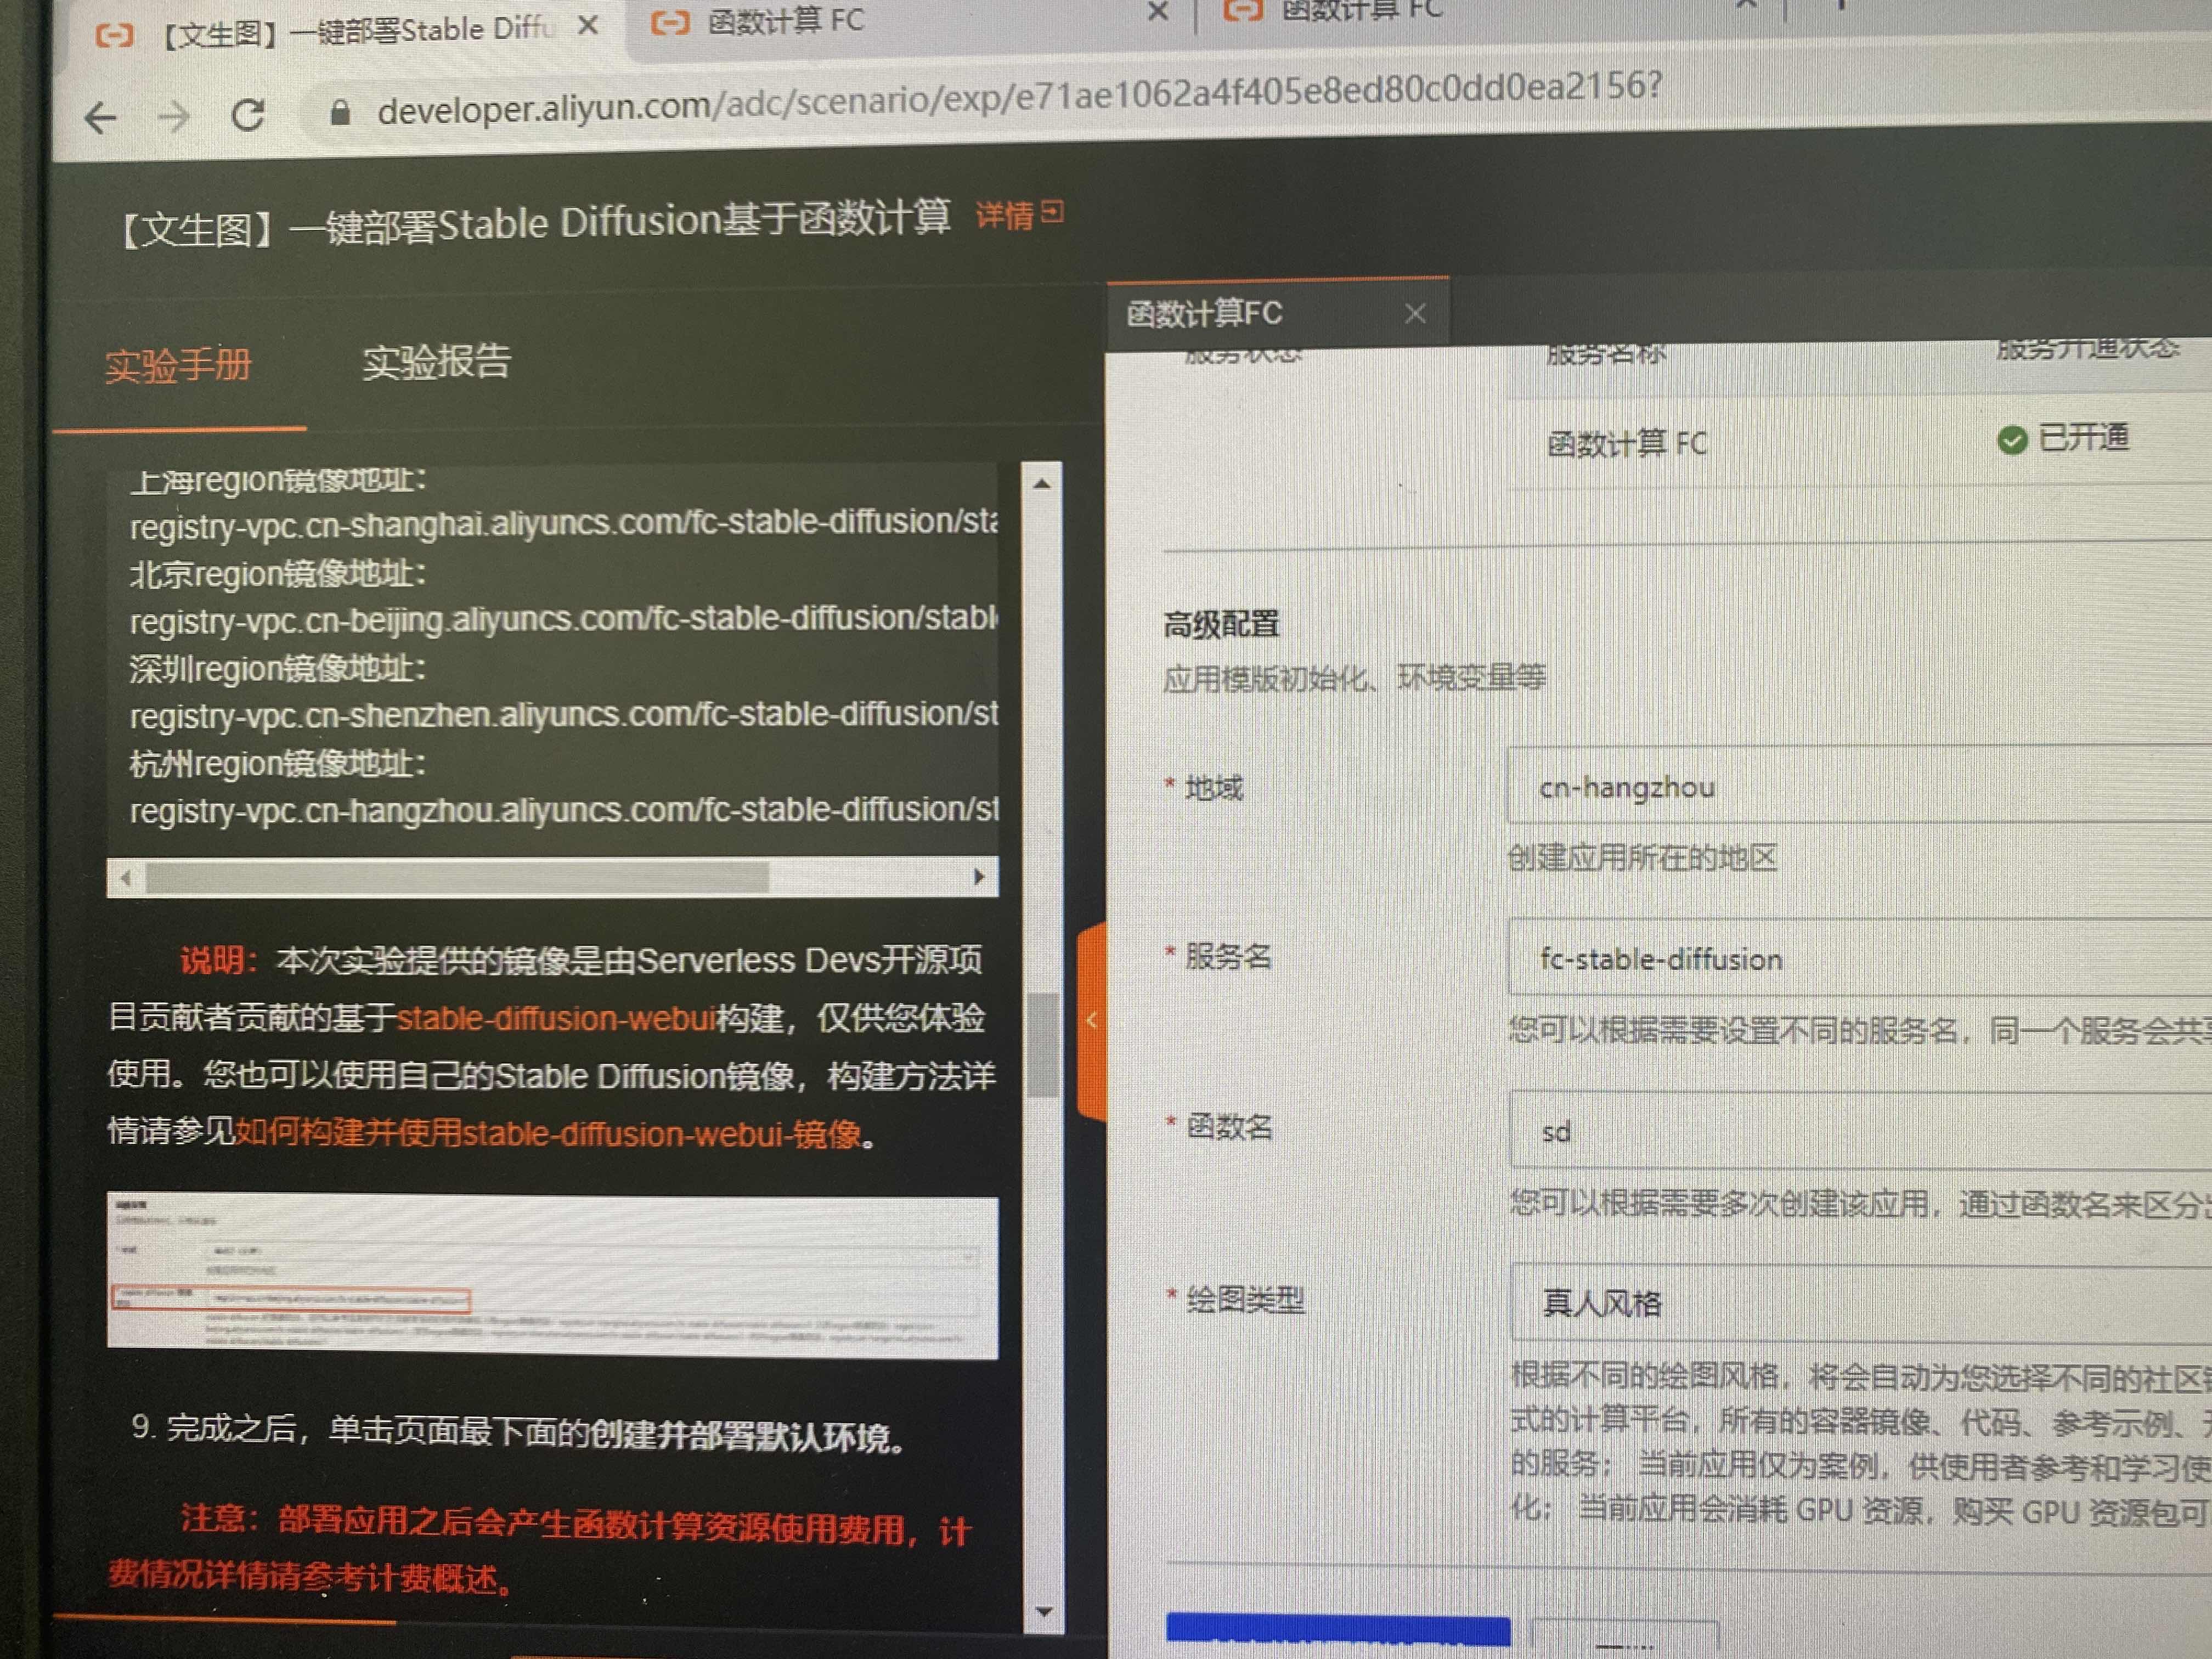Click the 高级配置 section heading
2212x1659 pixels.
[1221, 625]
